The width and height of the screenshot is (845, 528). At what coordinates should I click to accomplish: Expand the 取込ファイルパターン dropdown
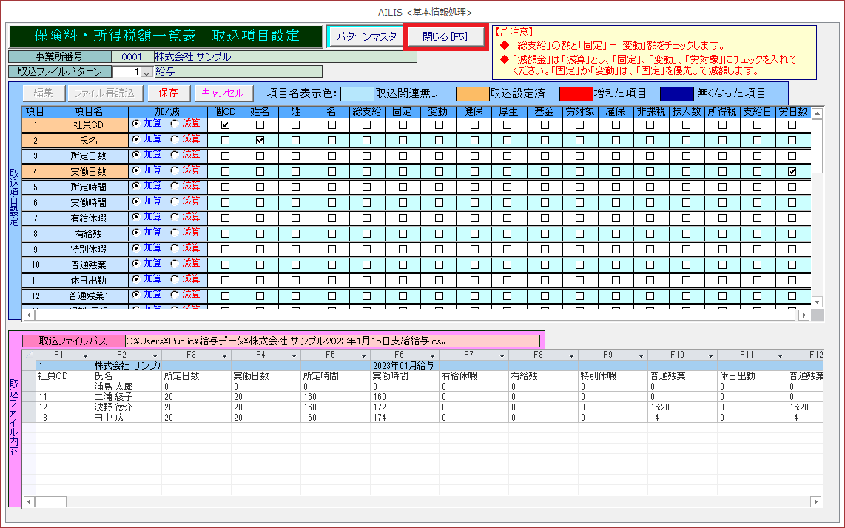click(x=146, y=72)
